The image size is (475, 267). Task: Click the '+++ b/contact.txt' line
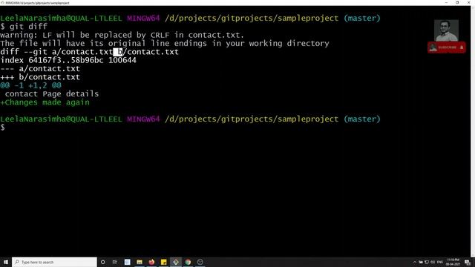point(40,77)
